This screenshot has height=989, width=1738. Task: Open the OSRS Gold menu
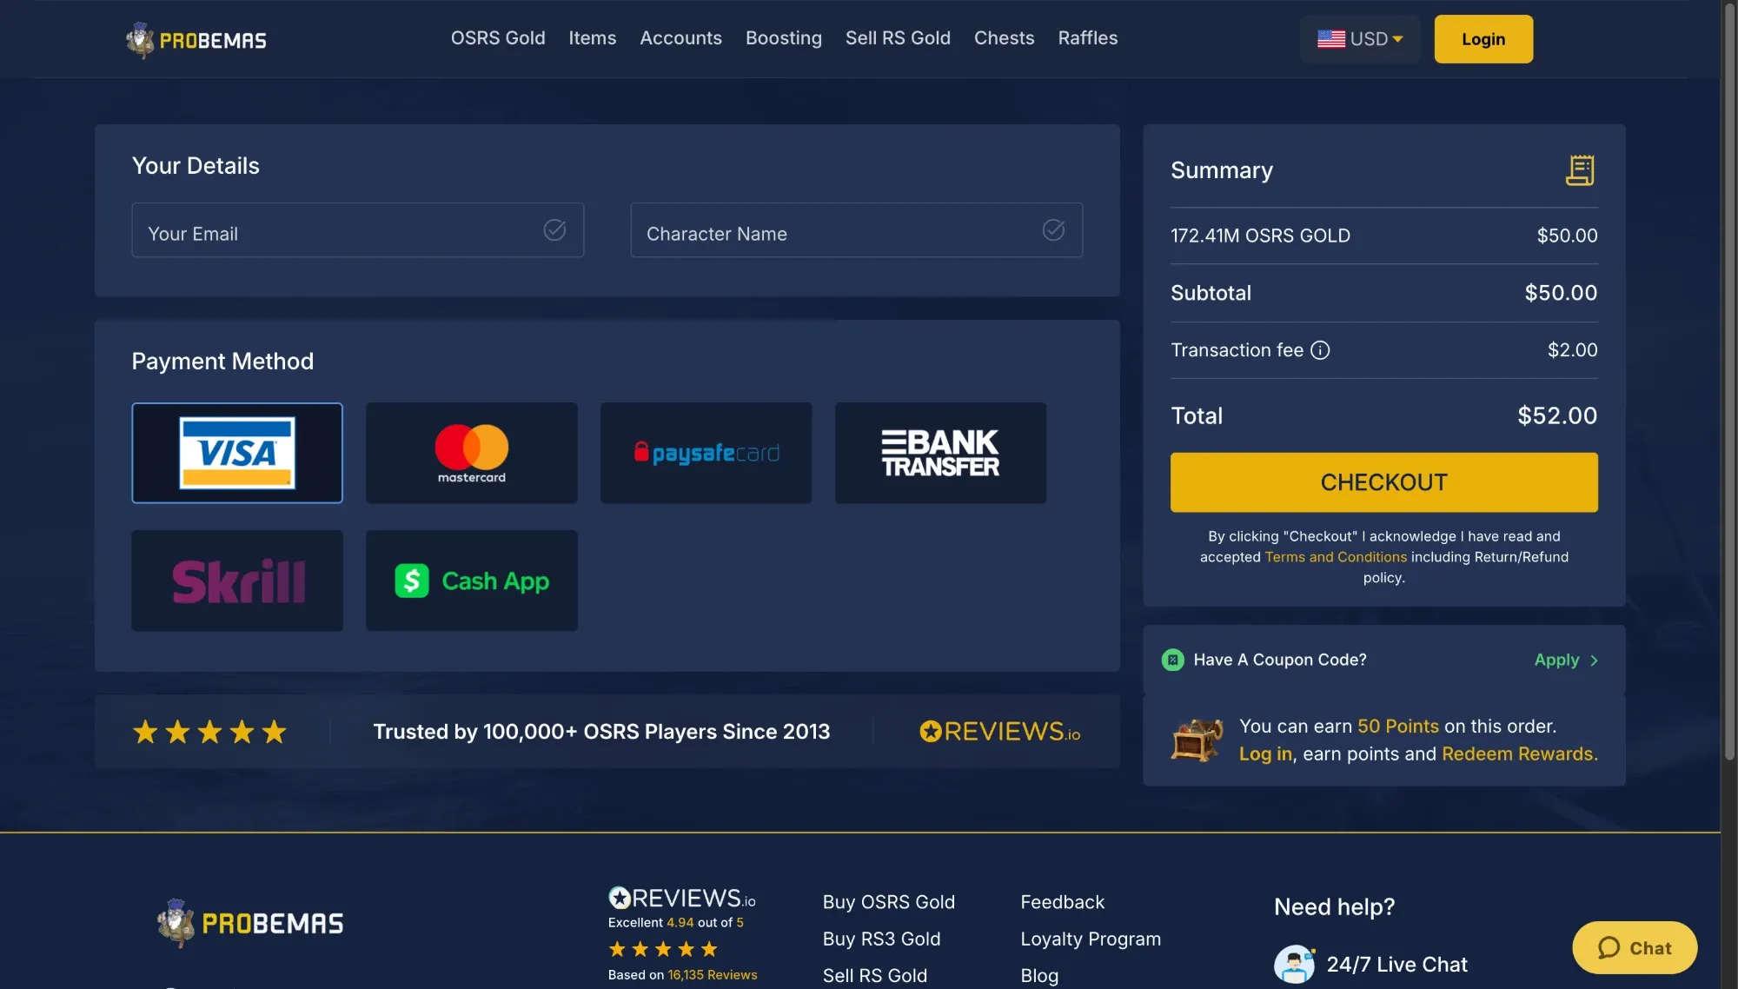pos(498,38)
